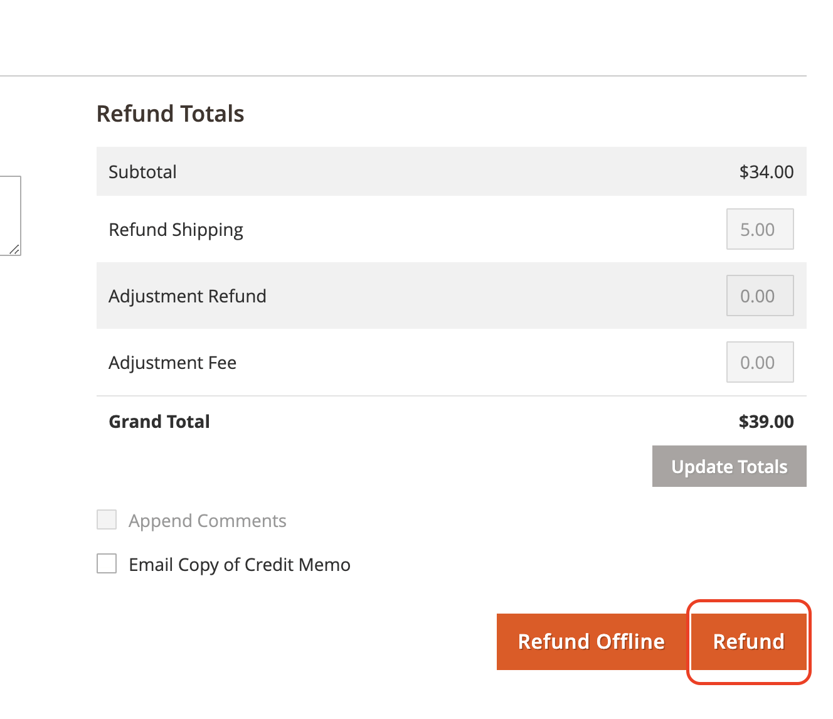The height and width of the screenshot is (719, 833).
Task: Focus the Refund Shipping amount field
Action: (x=760, y=229)
